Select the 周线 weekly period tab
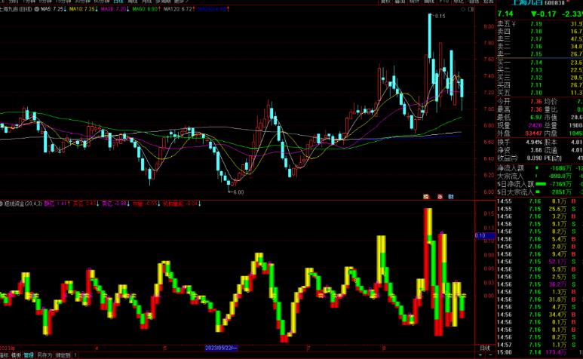The height and width of the screenshot is (359, 583). click(x=133, y=2)
